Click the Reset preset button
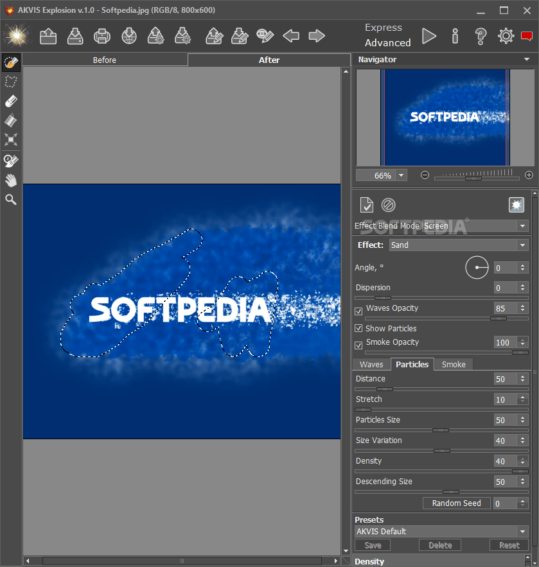 [x=509, y=545]
